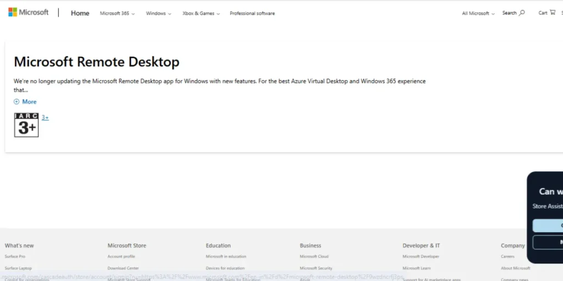Screen dimensions: 563x281
Task: Open Surface Pro footer link
Action: [15, 257]
